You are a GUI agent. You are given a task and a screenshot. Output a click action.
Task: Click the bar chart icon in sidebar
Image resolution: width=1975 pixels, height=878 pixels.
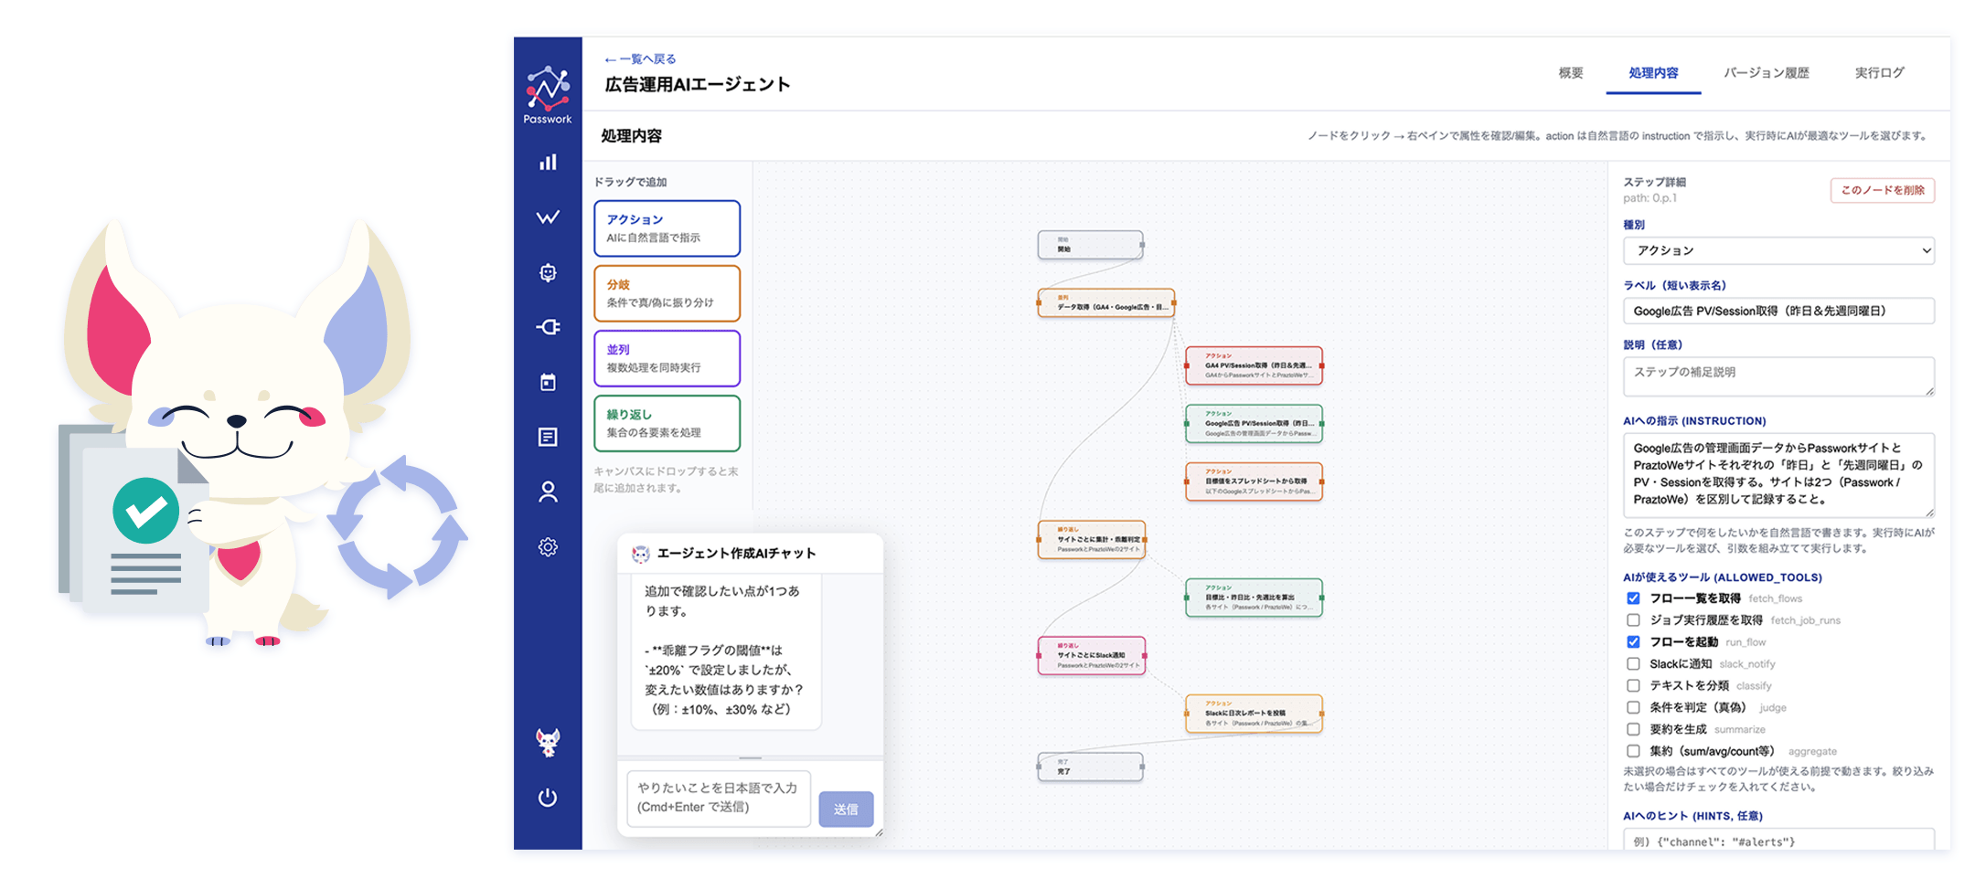click(x=548, y=163)
